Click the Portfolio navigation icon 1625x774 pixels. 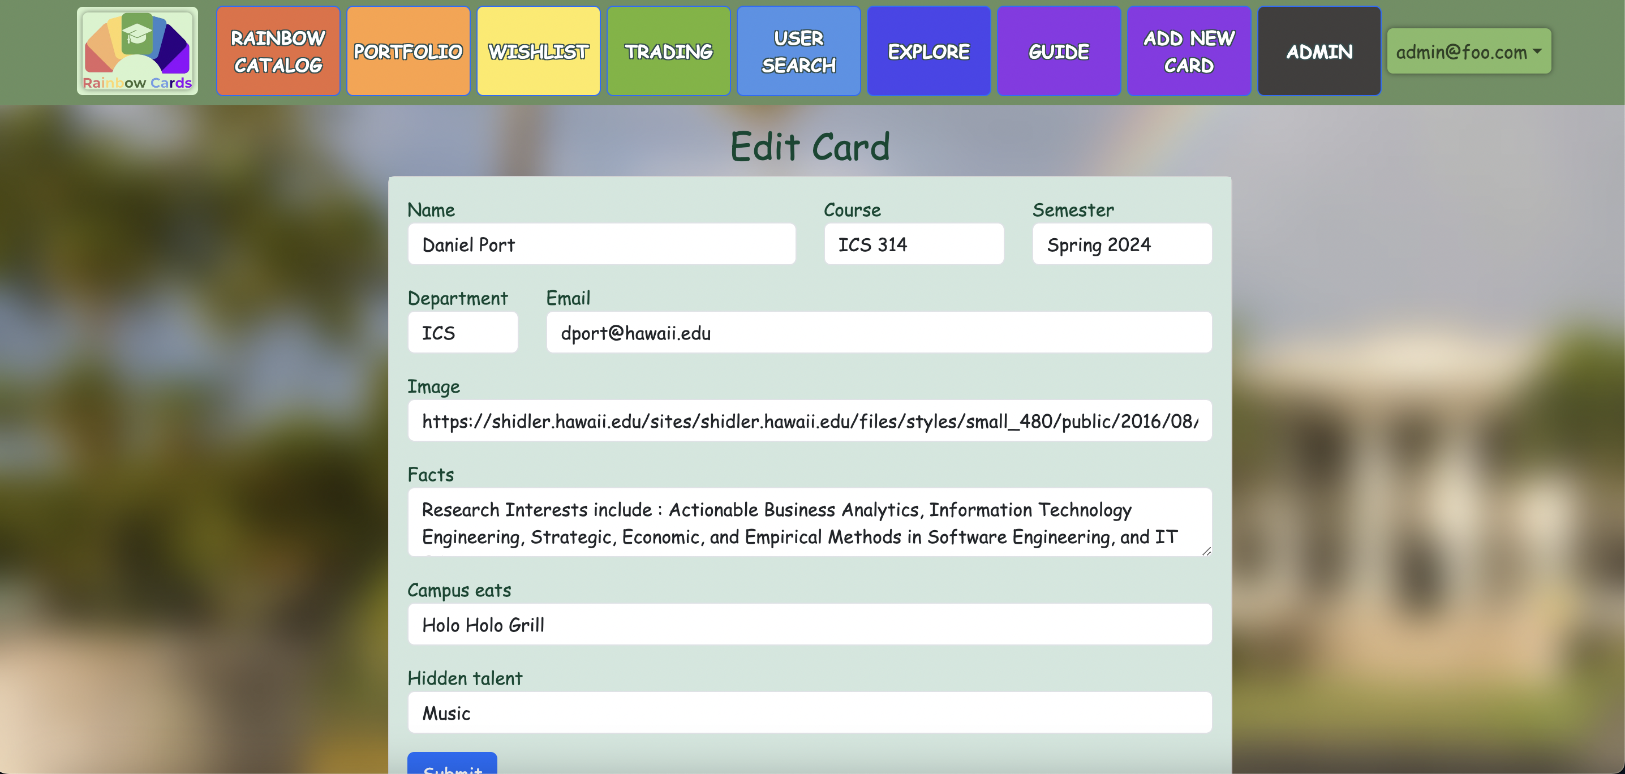point(409,51)
